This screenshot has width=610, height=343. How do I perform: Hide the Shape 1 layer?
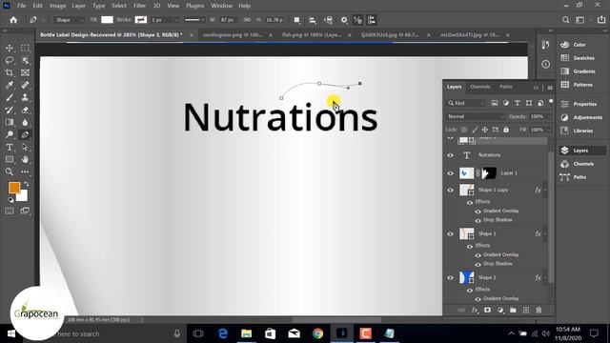pyautogui.click(x=451, y=233)
